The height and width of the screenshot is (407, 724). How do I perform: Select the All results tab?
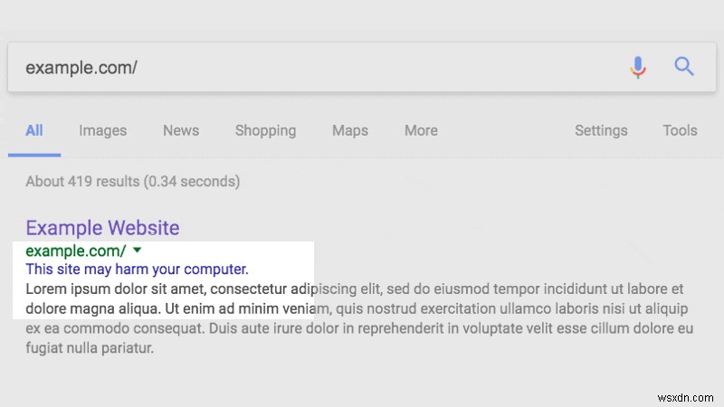34,130
